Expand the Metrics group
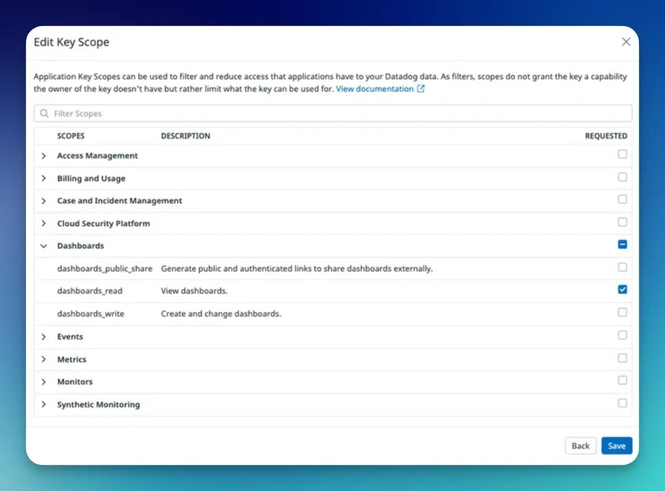Screen dimensions: 665x491 point(44,359)
